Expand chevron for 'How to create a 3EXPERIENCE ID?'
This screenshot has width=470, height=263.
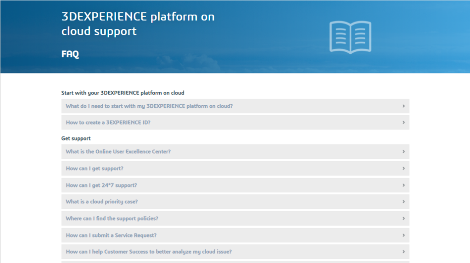pos(403,123)
